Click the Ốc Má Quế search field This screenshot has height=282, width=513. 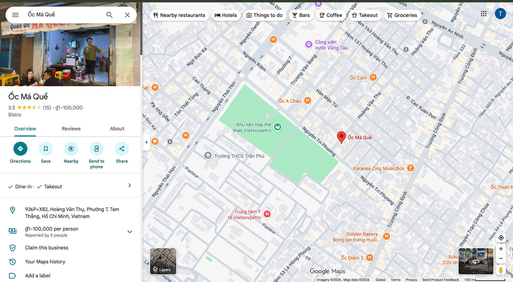(x=64, y=15)
